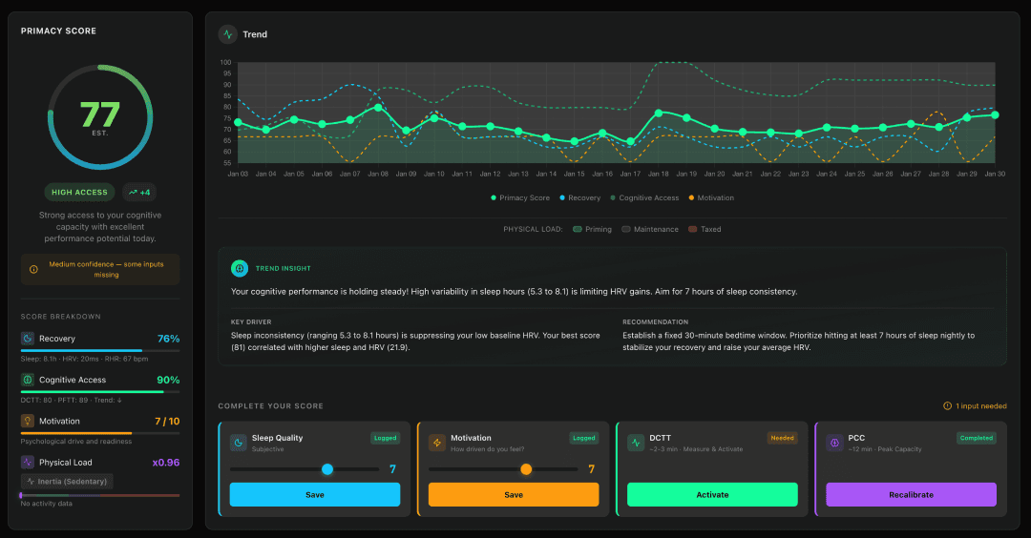
Task: Click the 'Needed' badge on DCTT card
Action: [783, 438]
